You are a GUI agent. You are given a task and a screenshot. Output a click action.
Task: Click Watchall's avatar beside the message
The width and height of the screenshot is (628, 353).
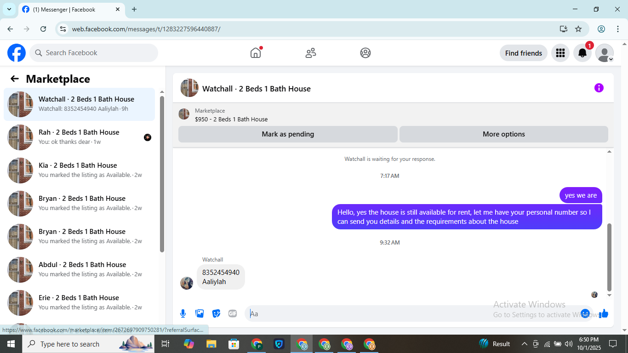pos(187,283)
